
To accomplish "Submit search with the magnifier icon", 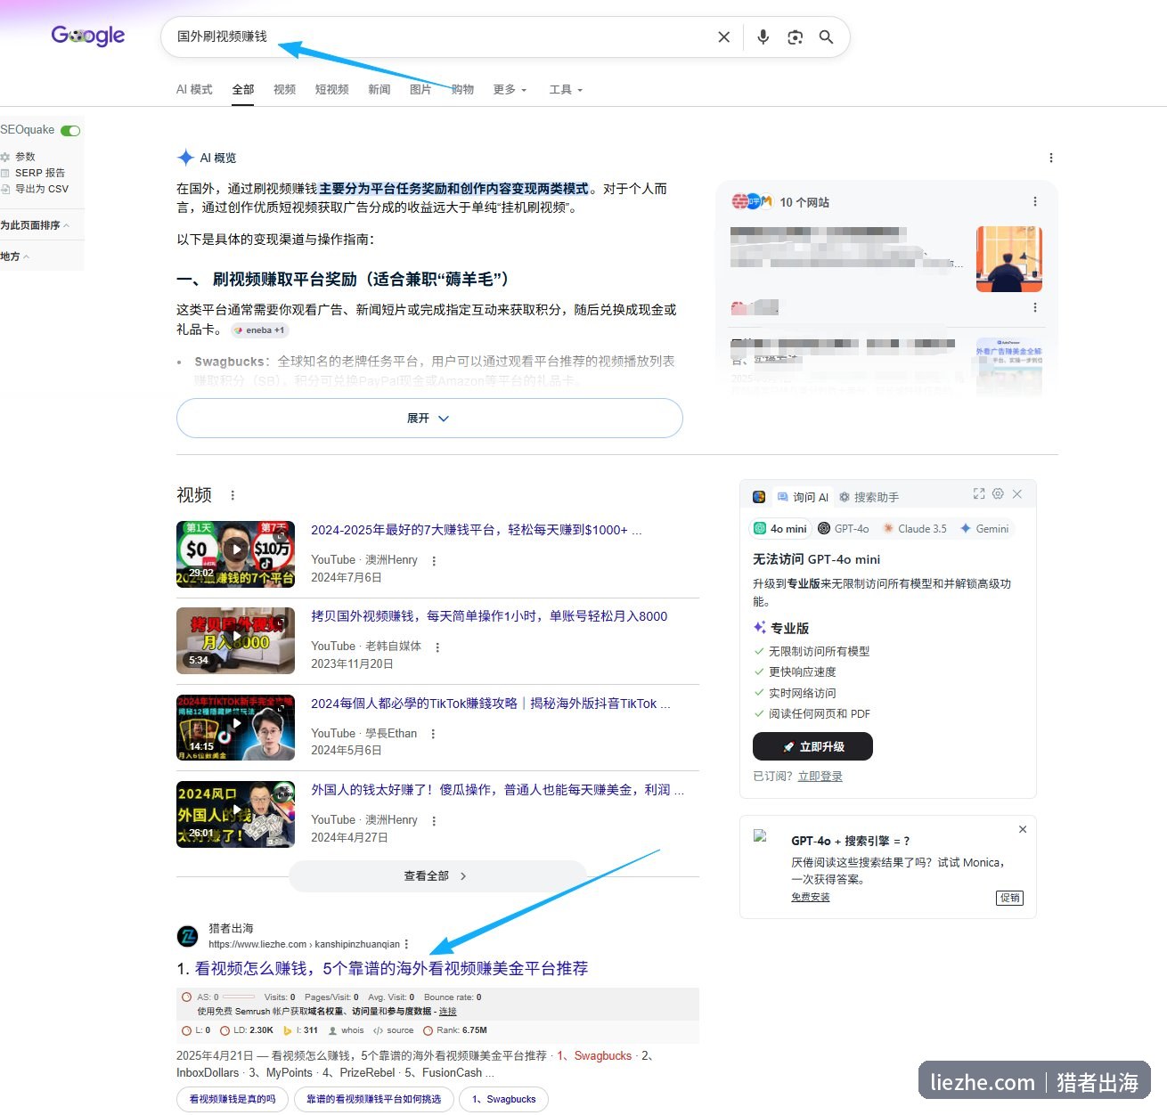I will 826,37.
